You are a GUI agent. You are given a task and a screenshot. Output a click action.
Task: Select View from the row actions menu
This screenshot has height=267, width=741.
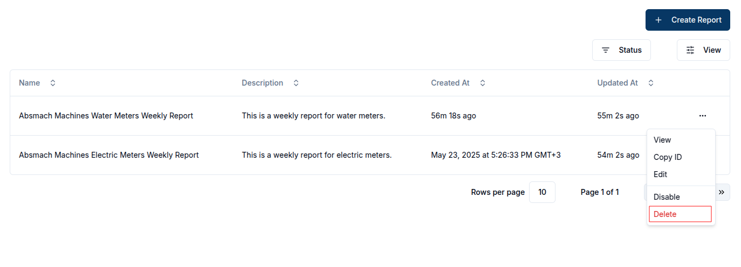[x=662, y=140]
